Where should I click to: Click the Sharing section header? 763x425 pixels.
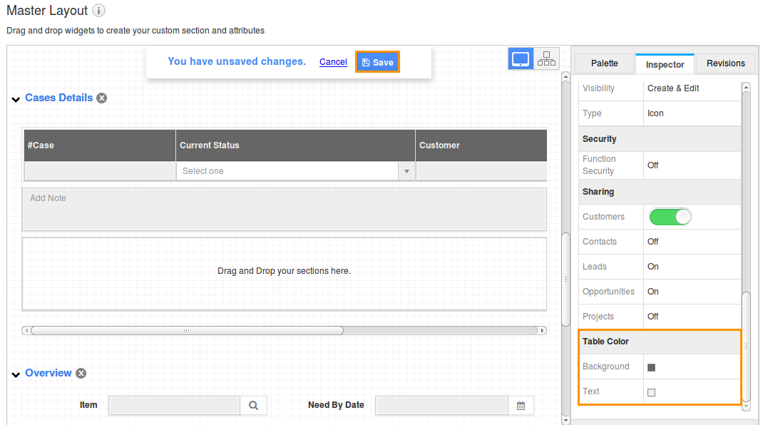tap(660, 192)
